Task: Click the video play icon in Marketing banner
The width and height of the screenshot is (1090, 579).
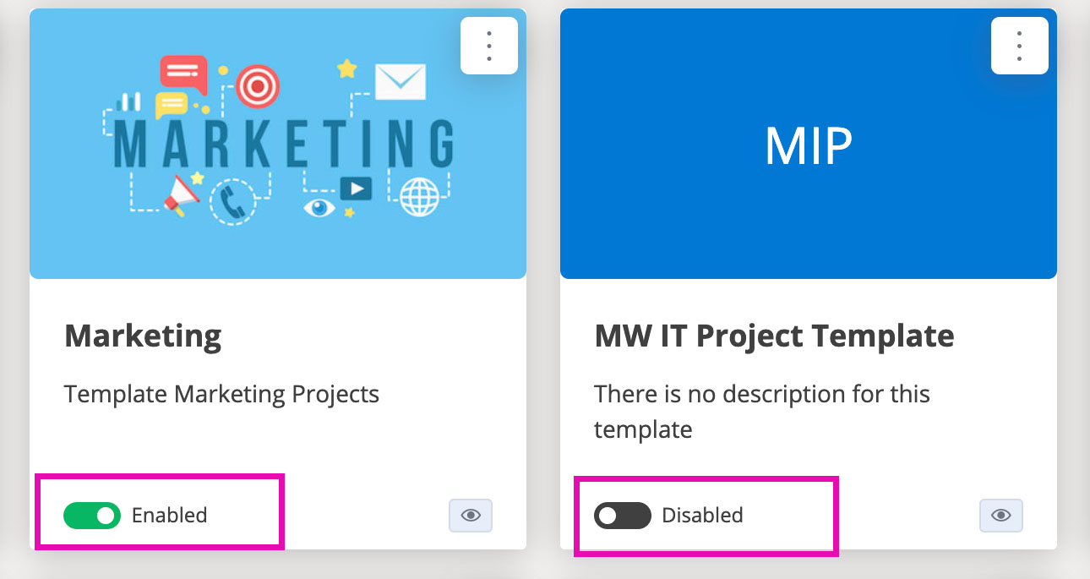Action: pos(356,188)
